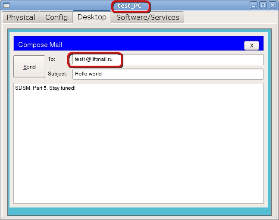This screenshot has width=279, height=220.
Task: Switch to the Physical tab
Action: coord(21,17)
